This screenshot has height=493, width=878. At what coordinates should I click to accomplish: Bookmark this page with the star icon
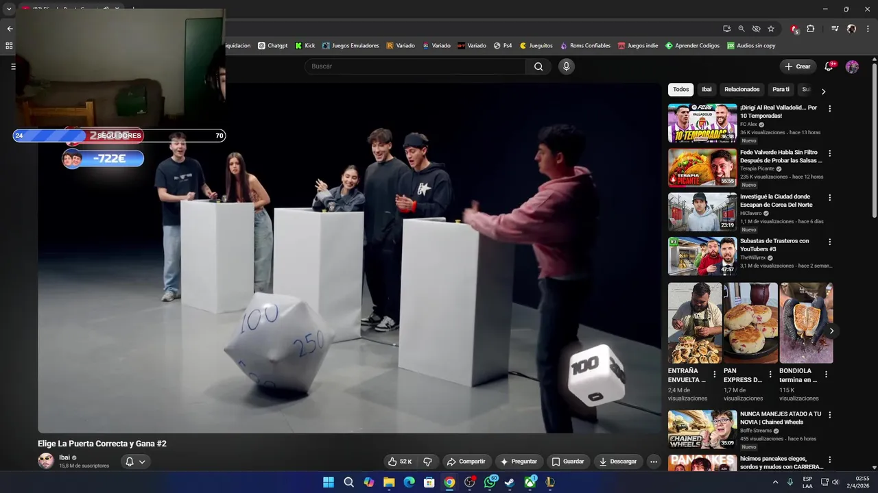point(771,29)
